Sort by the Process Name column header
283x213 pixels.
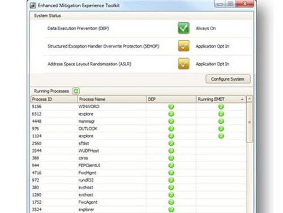pos(112,99)
